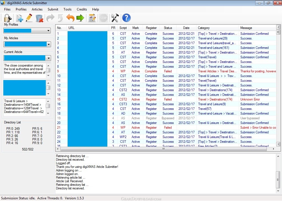Screen dimensions: 282x201
Task: Click the green right arrow icon
Action: click(80, 18)
